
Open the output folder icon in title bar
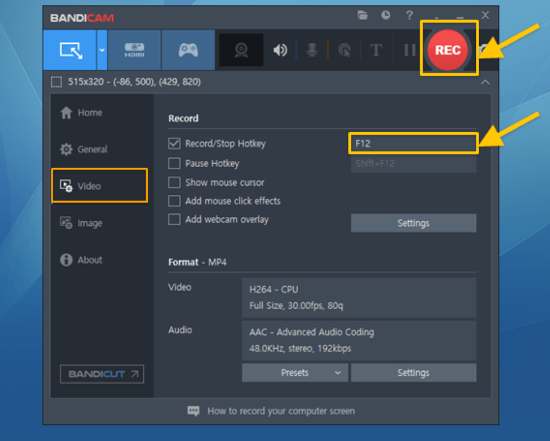point(362,15)
